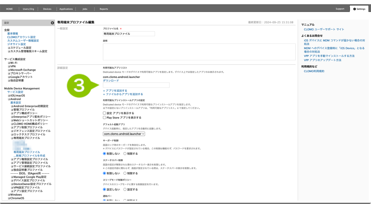Expand the カスタム管理権限スキーム設定 node

tap(9, 51)
